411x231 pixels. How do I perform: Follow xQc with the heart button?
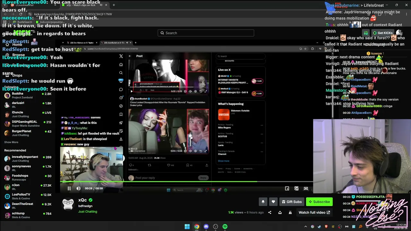coord(273,202)
